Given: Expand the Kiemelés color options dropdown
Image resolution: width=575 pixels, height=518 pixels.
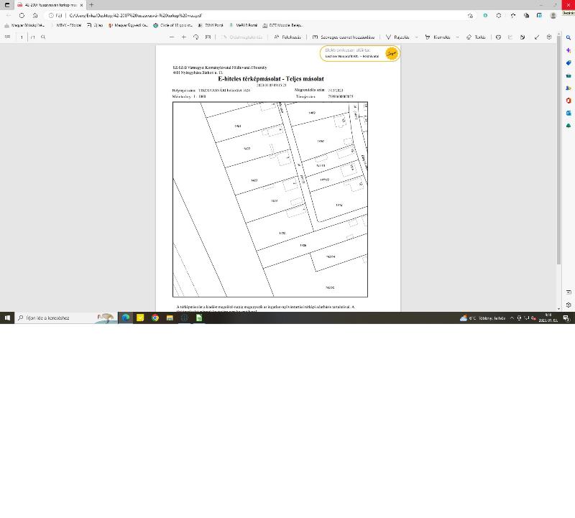Looking at the screenshot, I should click(x=457, y=37).
